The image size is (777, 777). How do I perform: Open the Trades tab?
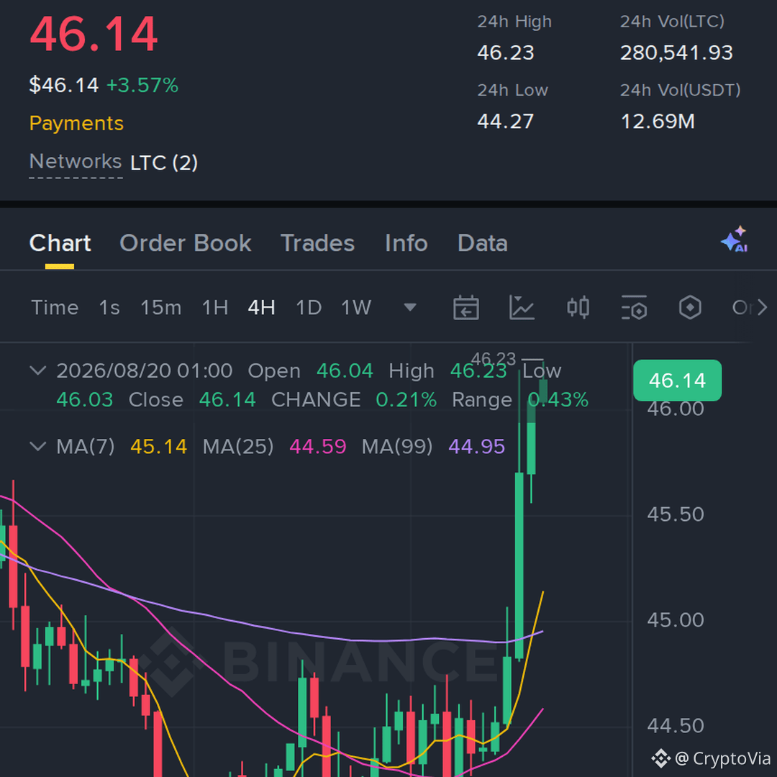point(318,243)
